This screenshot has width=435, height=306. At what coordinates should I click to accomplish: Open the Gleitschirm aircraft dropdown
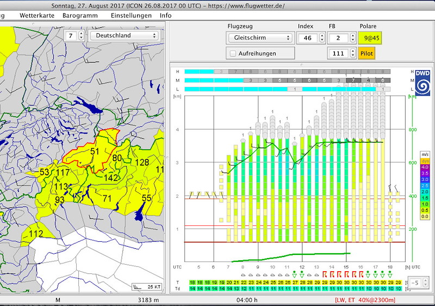click(260, 38)
